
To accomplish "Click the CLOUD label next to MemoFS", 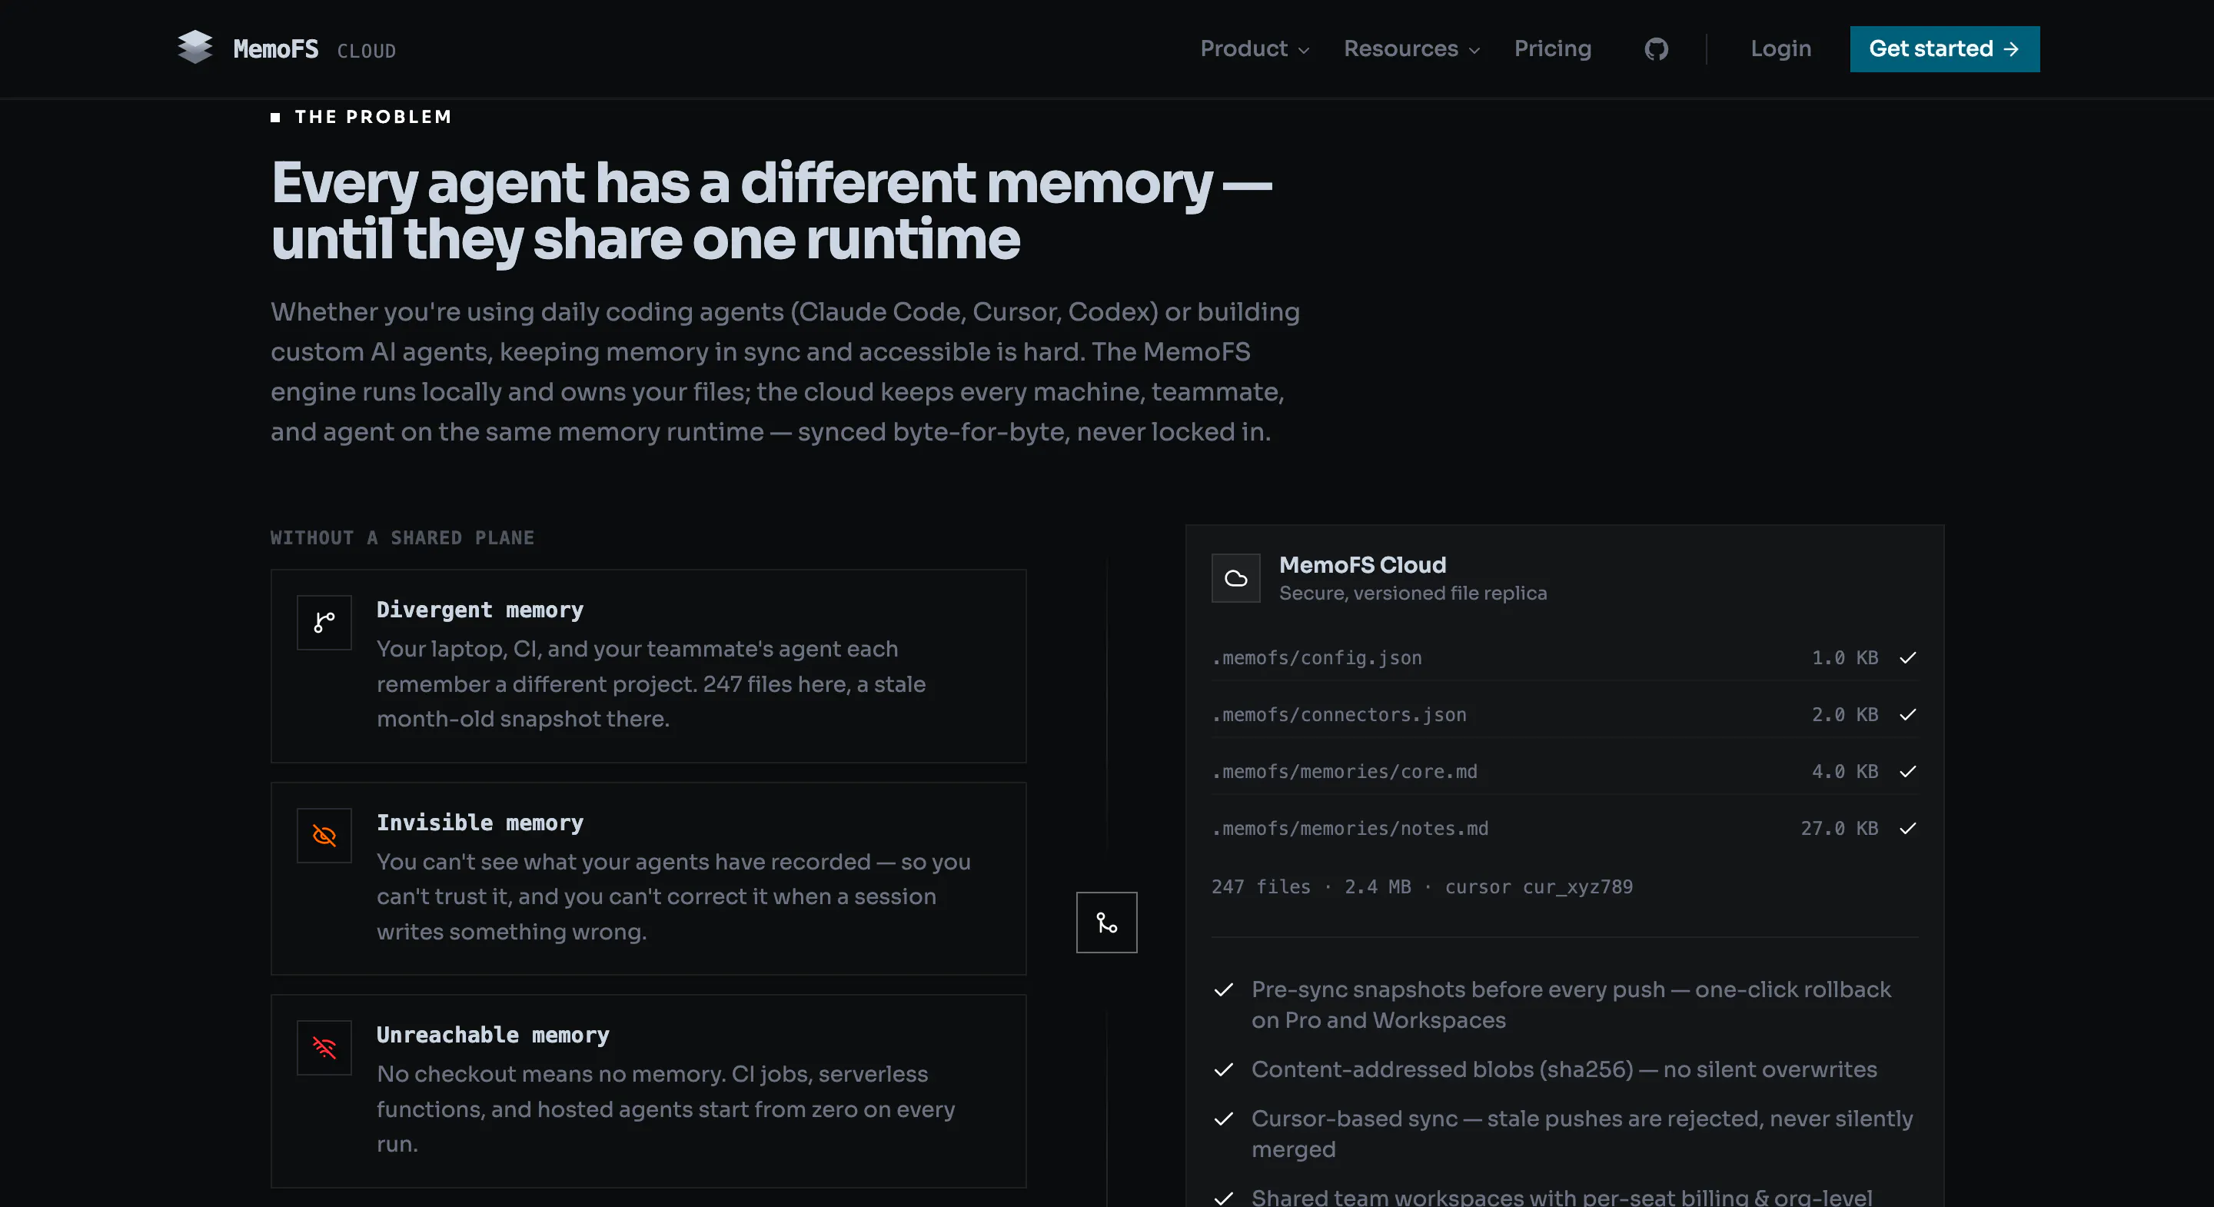I will pyautogui.click(x=366, y=52).
